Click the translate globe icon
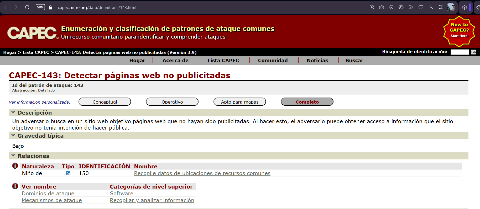The height and width of the screenshot is (209, 480). click(401, 7)
